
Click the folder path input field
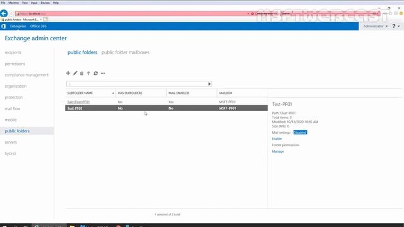pyautogui.click(x=137, y=84)
